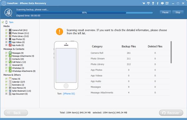Click the Calendar icon
187x120 pixels.
click(x=10, y=82)
